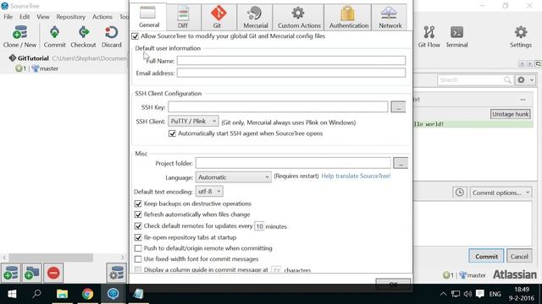Click the Commit toolbar icon

tap(54, 36)
